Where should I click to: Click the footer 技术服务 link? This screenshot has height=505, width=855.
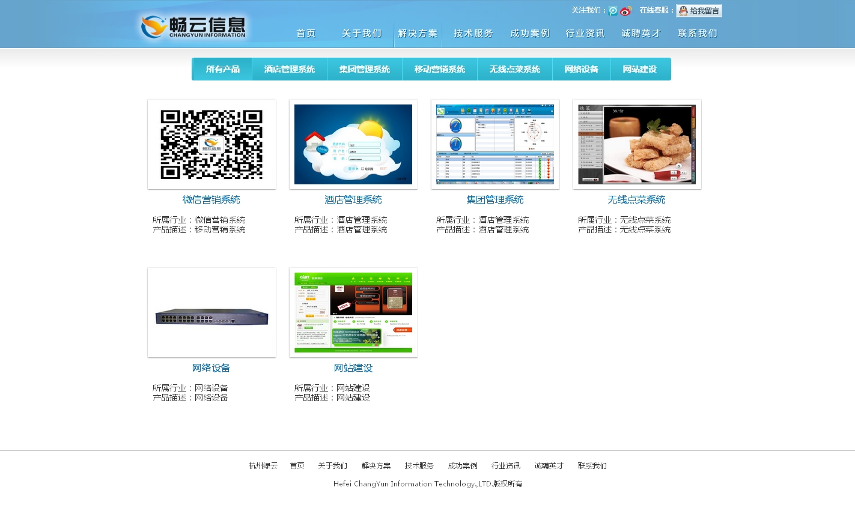pyautogui.click(x=419, y=466)
